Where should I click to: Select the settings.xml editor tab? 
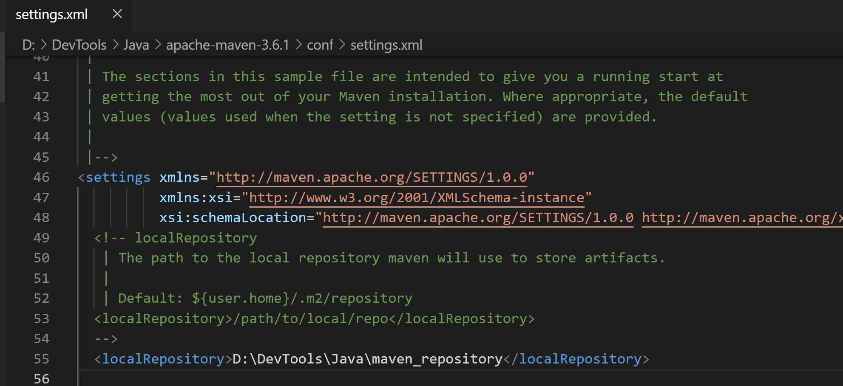[x=68, y=15]
